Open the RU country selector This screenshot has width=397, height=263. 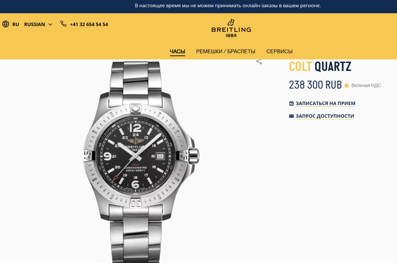(x=16, y=24)
